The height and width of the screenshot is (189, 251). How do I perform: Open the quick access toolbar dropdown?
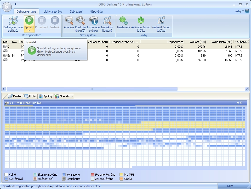coord(15,4)
